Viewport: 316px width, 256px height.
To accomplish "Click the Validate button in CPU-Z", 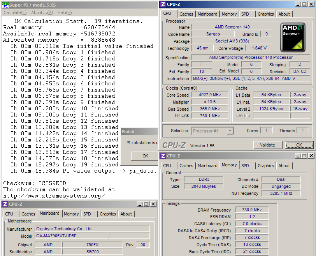I will coord(267,145).
